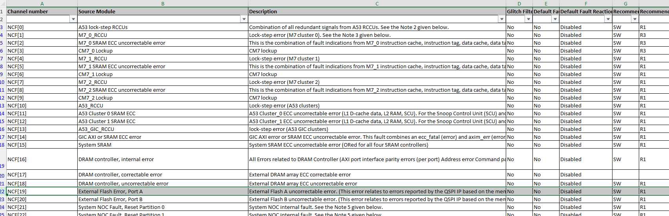669x216 pixels.
Task: Select cell NCF[1]
Action: click(42, 35)
